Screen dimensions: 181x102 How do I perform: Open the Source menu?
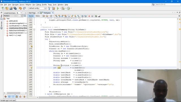click(x=22, y=5)
